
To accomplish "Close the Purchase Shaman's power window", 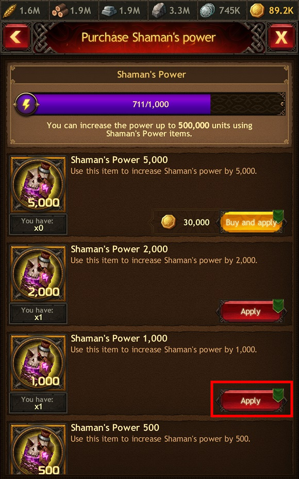I will click(x=281, y=38).
